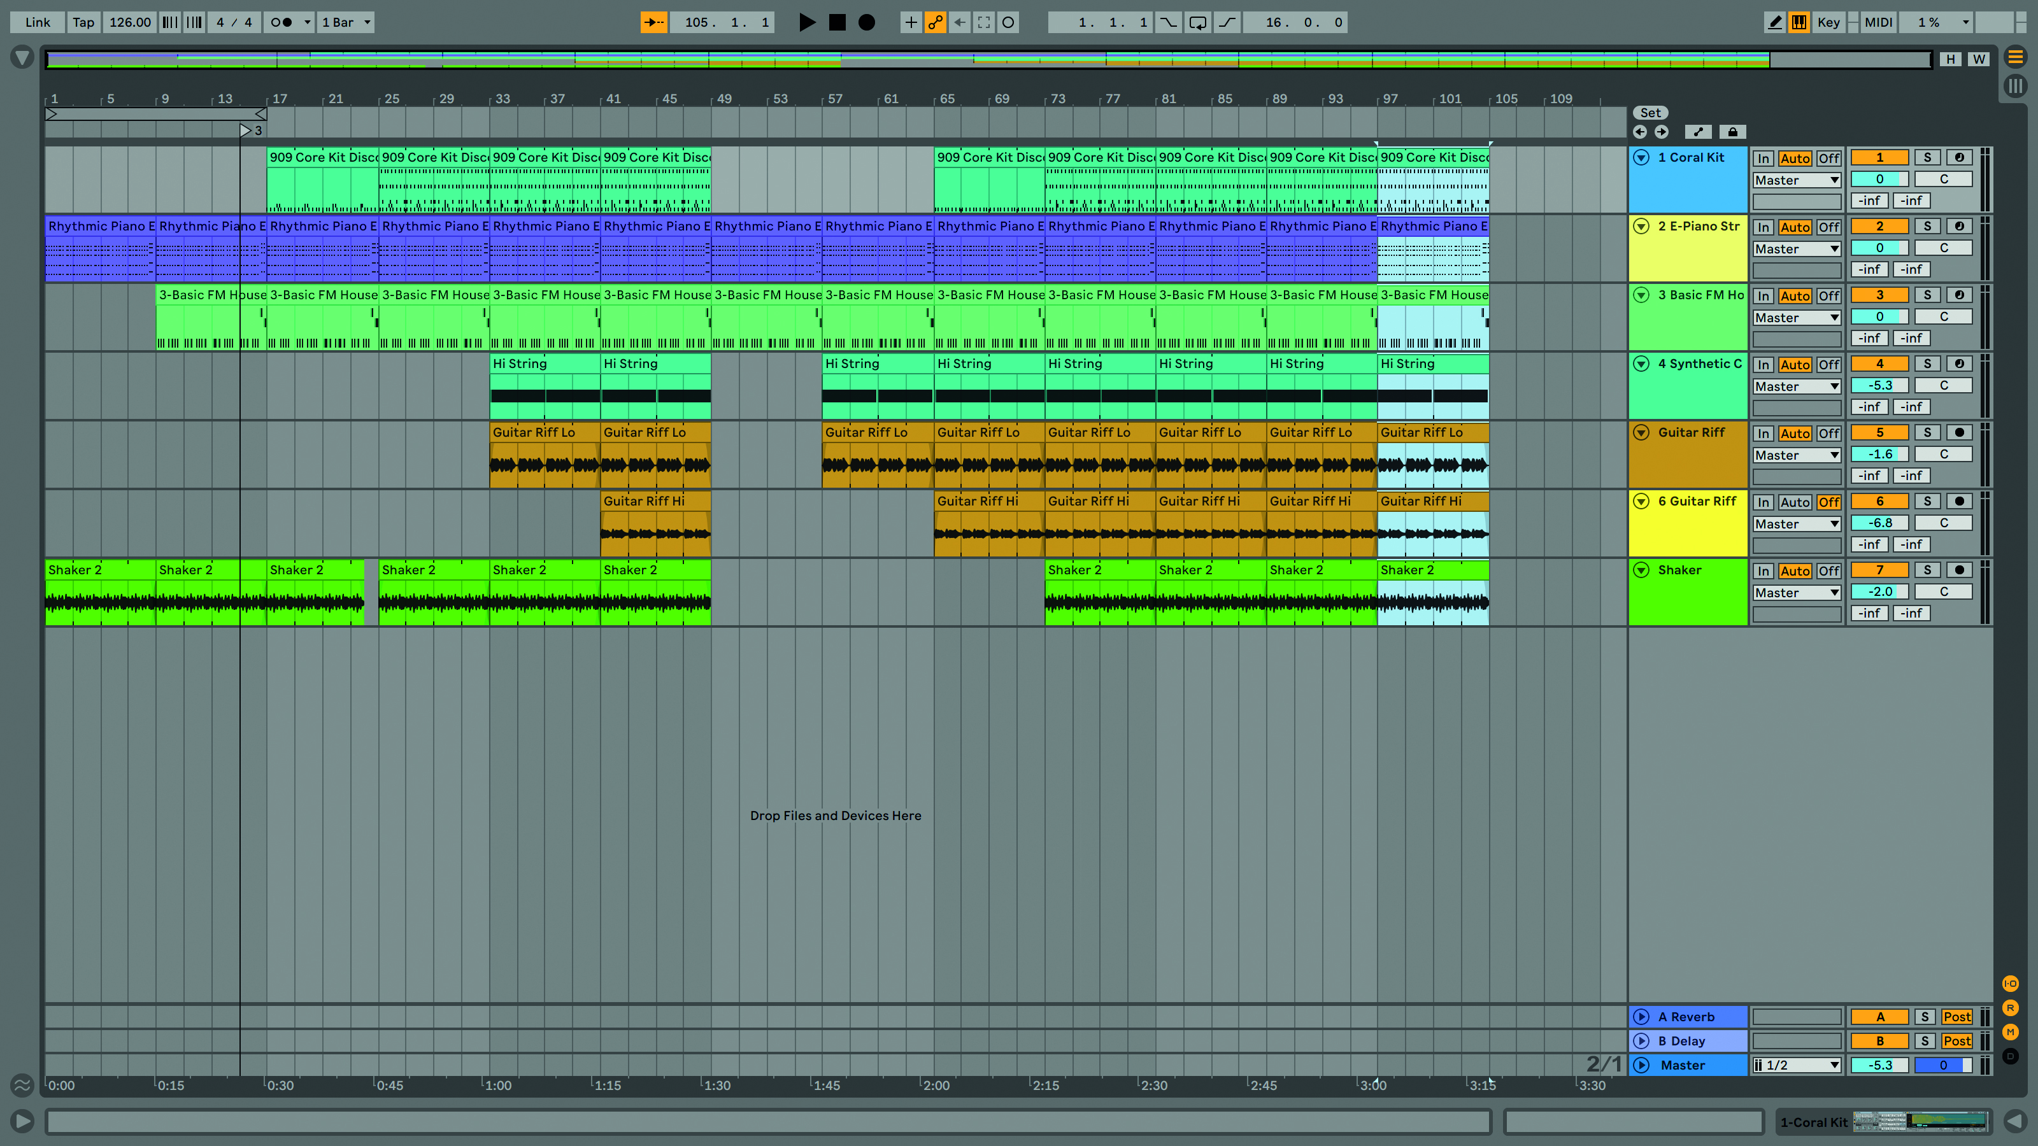Image resolution: width=2038 pixels, height=1146 pixels.
Task: Click the Key map mode button
Action: [x=1828, y=22]
